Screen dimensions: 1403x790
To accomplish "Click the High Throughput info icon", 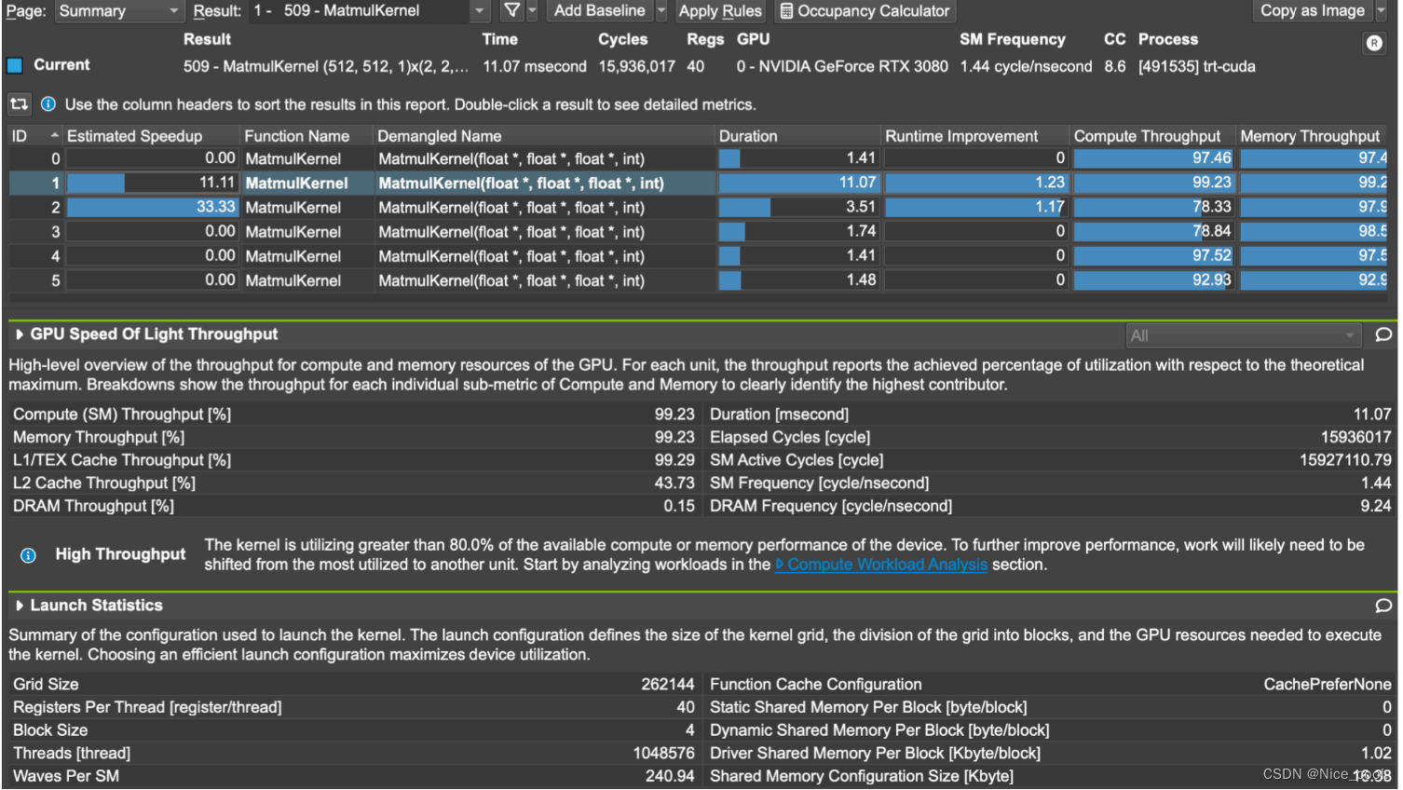I will (28, 555).
